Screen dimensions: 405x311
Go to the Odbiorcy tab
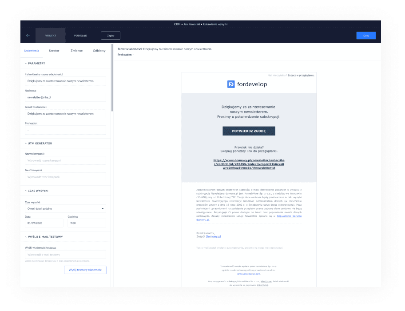coord(99,51)
